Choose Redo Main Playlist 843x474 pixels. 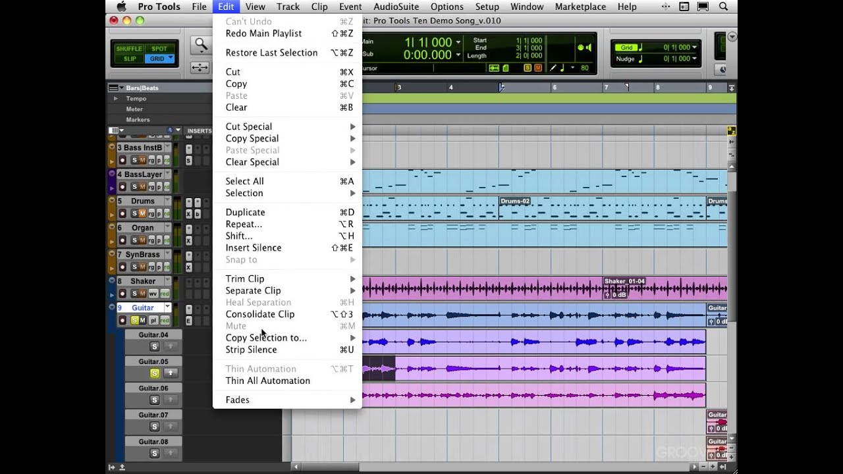point(263,34)
